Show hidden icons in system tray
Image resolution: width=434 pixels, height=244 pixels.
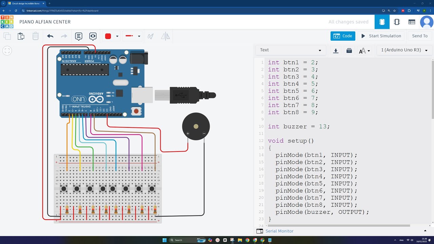(395, 240)
